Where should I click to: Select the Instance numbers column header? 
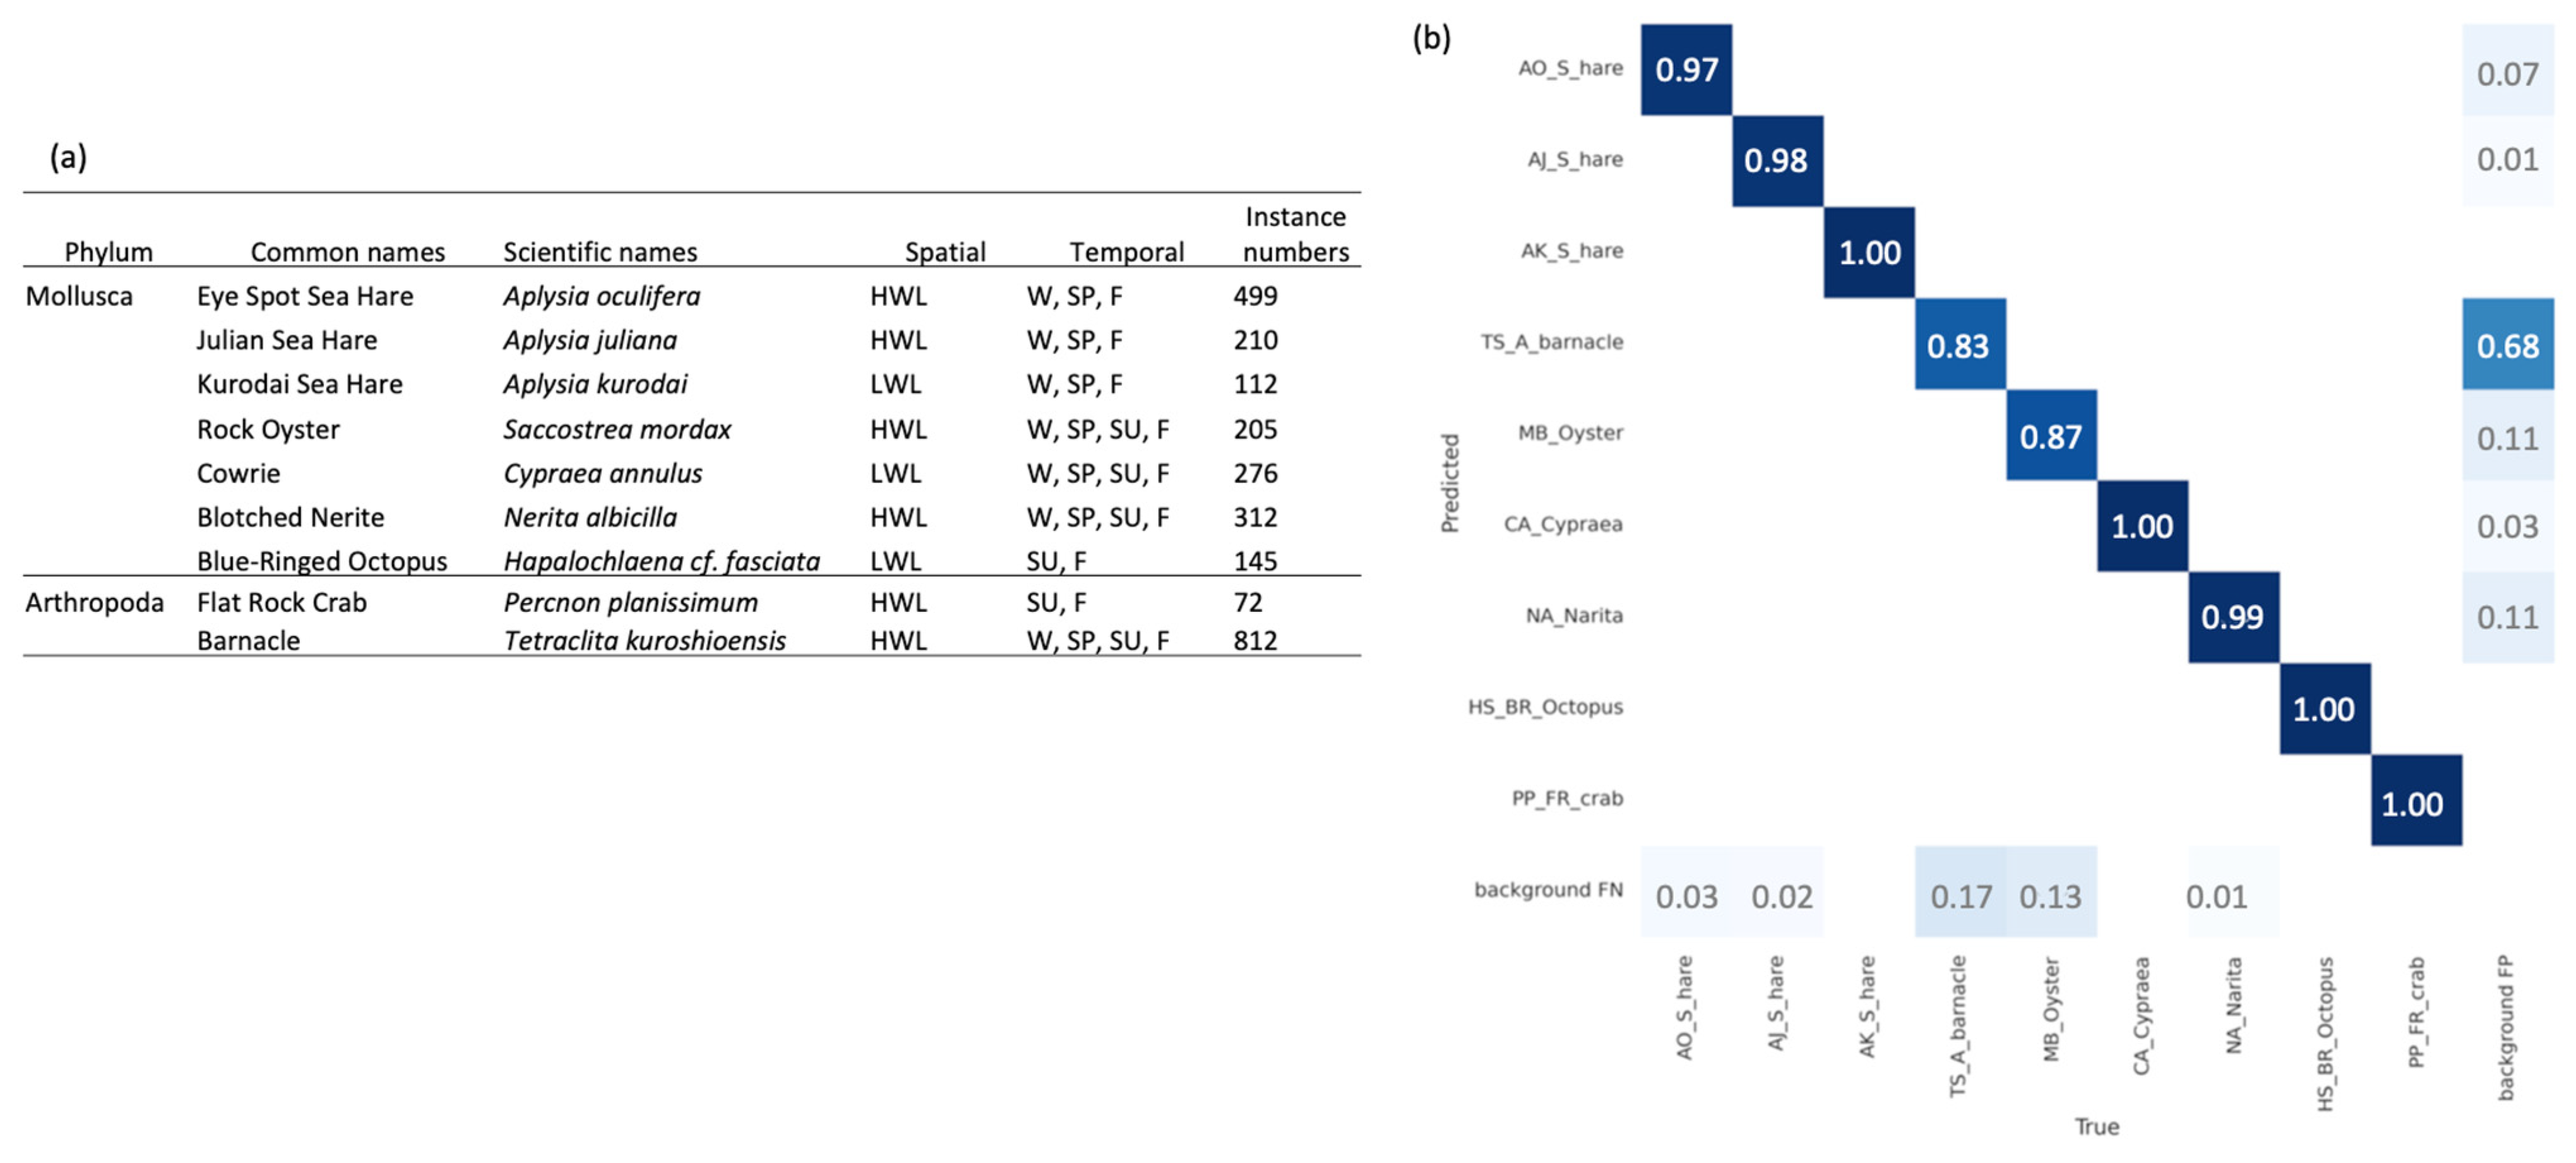coord(1296,234)
